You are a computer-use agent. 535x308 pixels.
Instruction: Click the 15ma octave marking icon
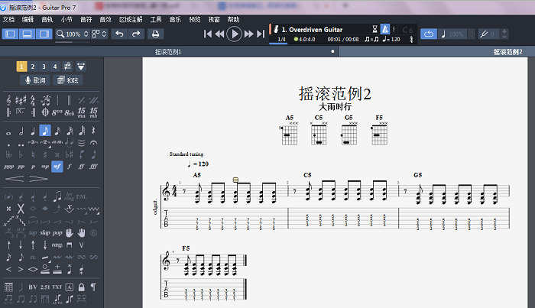[81, 112]
